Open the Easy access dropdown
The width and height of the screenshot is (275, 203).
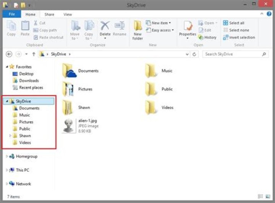coord(160,30)
